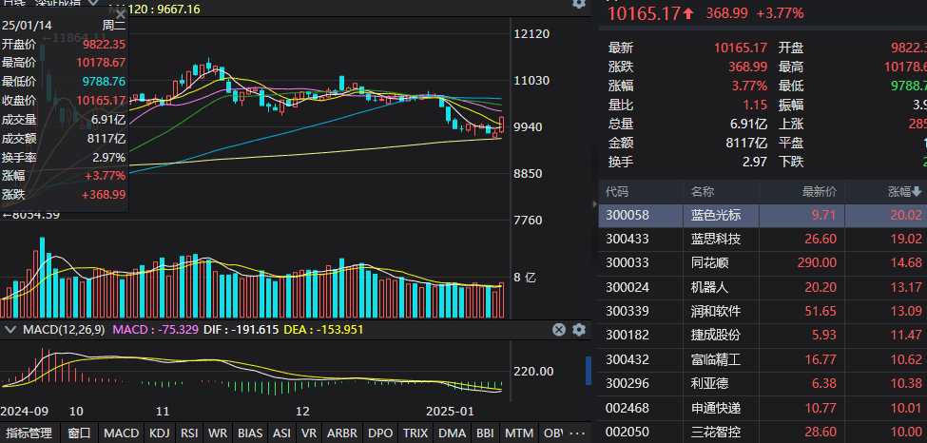The image size is (927, 443).
Task: Select the TRIX indicator tab
Action: click(415, 433)
